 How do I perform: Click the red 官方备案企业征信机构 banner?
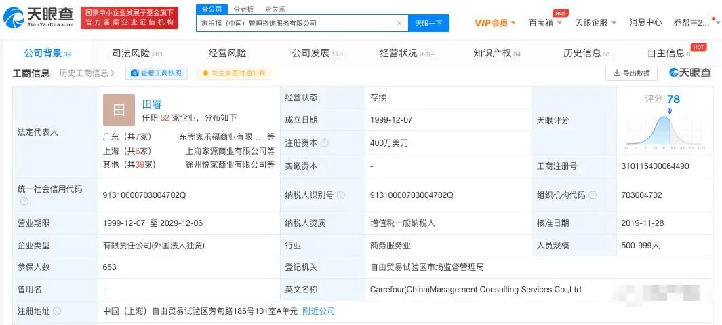(129, 18)
